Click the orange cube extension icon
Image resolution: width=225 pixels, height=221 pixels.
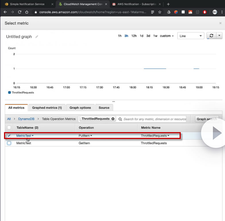point(176,12)
